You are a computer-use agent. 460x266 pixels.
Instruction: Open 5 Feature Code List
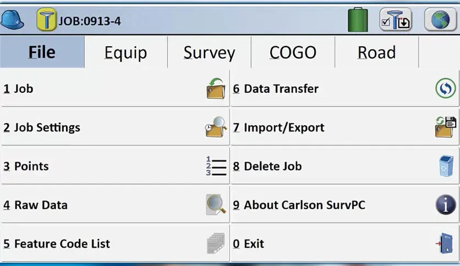point(115,243)
